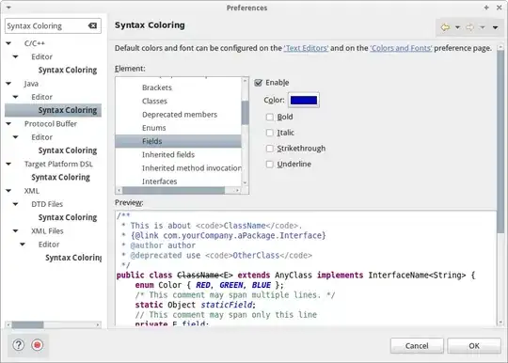Open the 'Text Editors' link
This screenshot has width=508, height=363.
coord(306,48)
